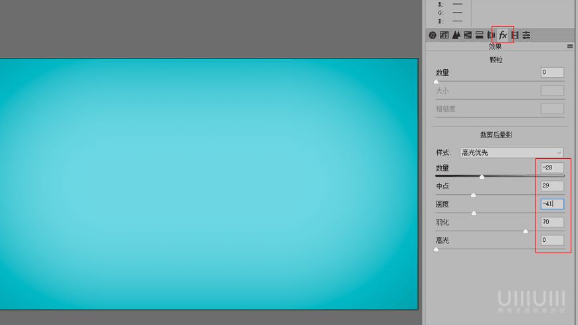Click the grain 数量 slider handle
Viewport: 578px width, 325px height.
436,82
